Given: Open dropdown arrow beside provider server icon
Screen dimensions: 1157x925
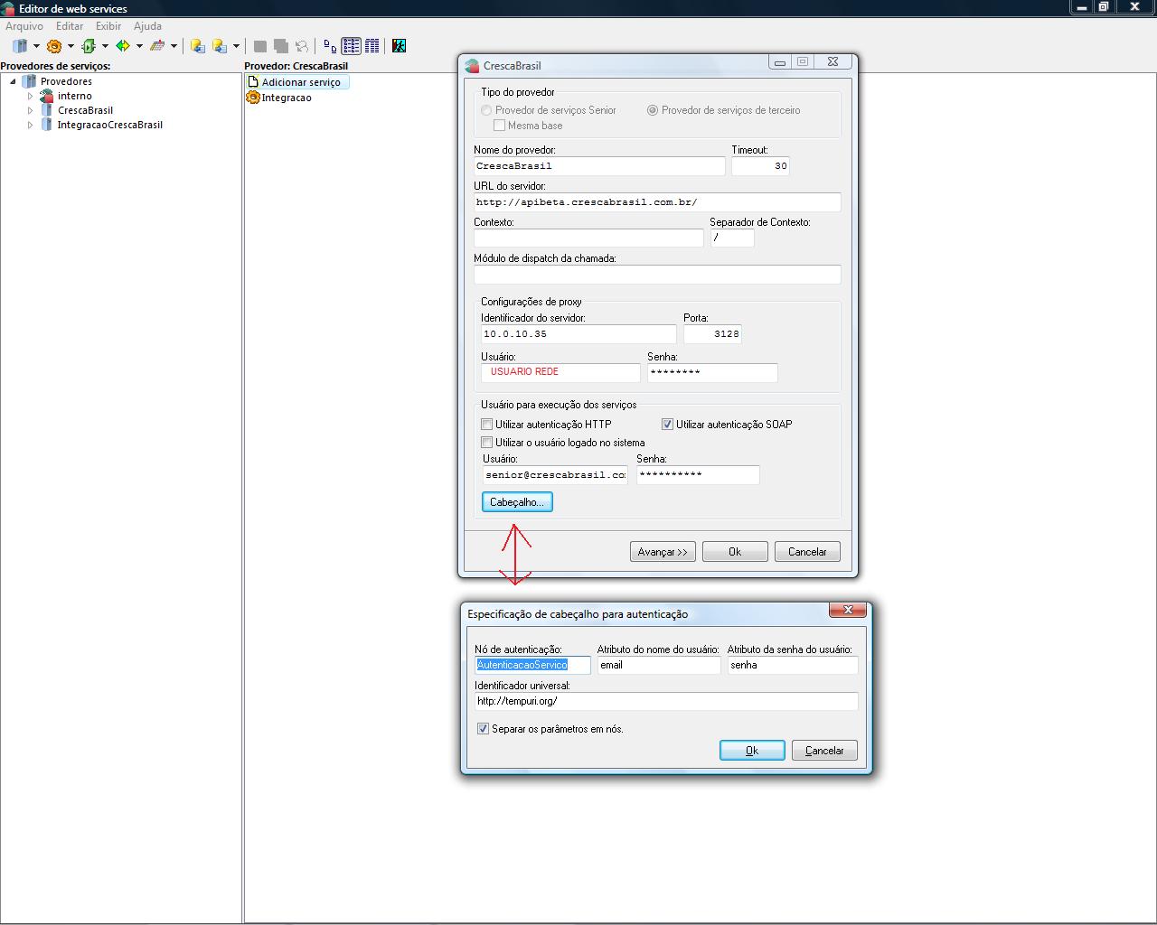Looking at the screenshot, I should (x=36, y=46).
